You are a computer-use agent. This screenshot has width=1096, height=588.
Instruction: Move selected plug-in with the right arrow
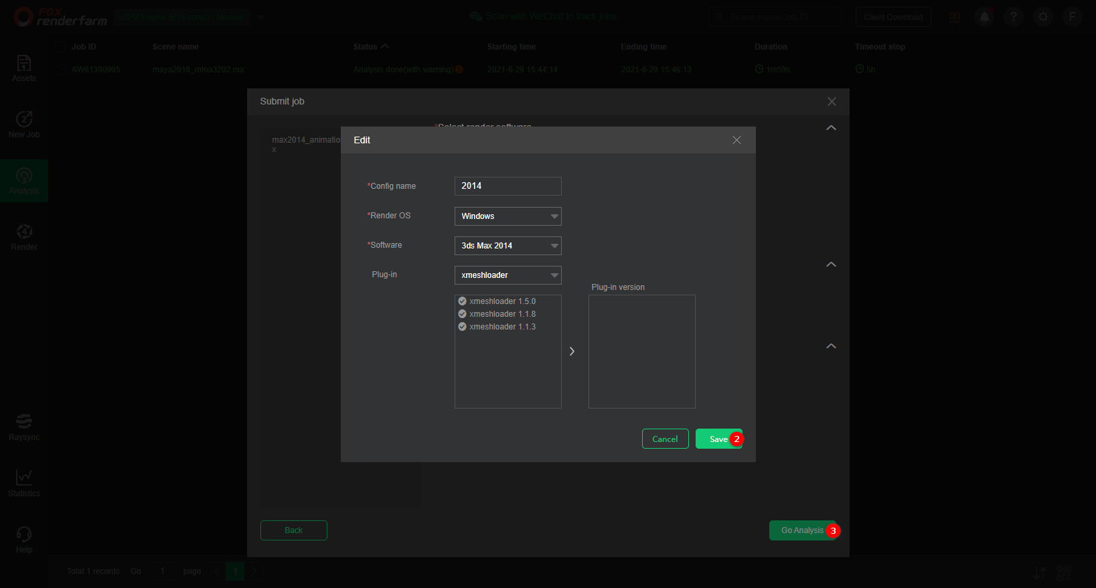[572, 352]
